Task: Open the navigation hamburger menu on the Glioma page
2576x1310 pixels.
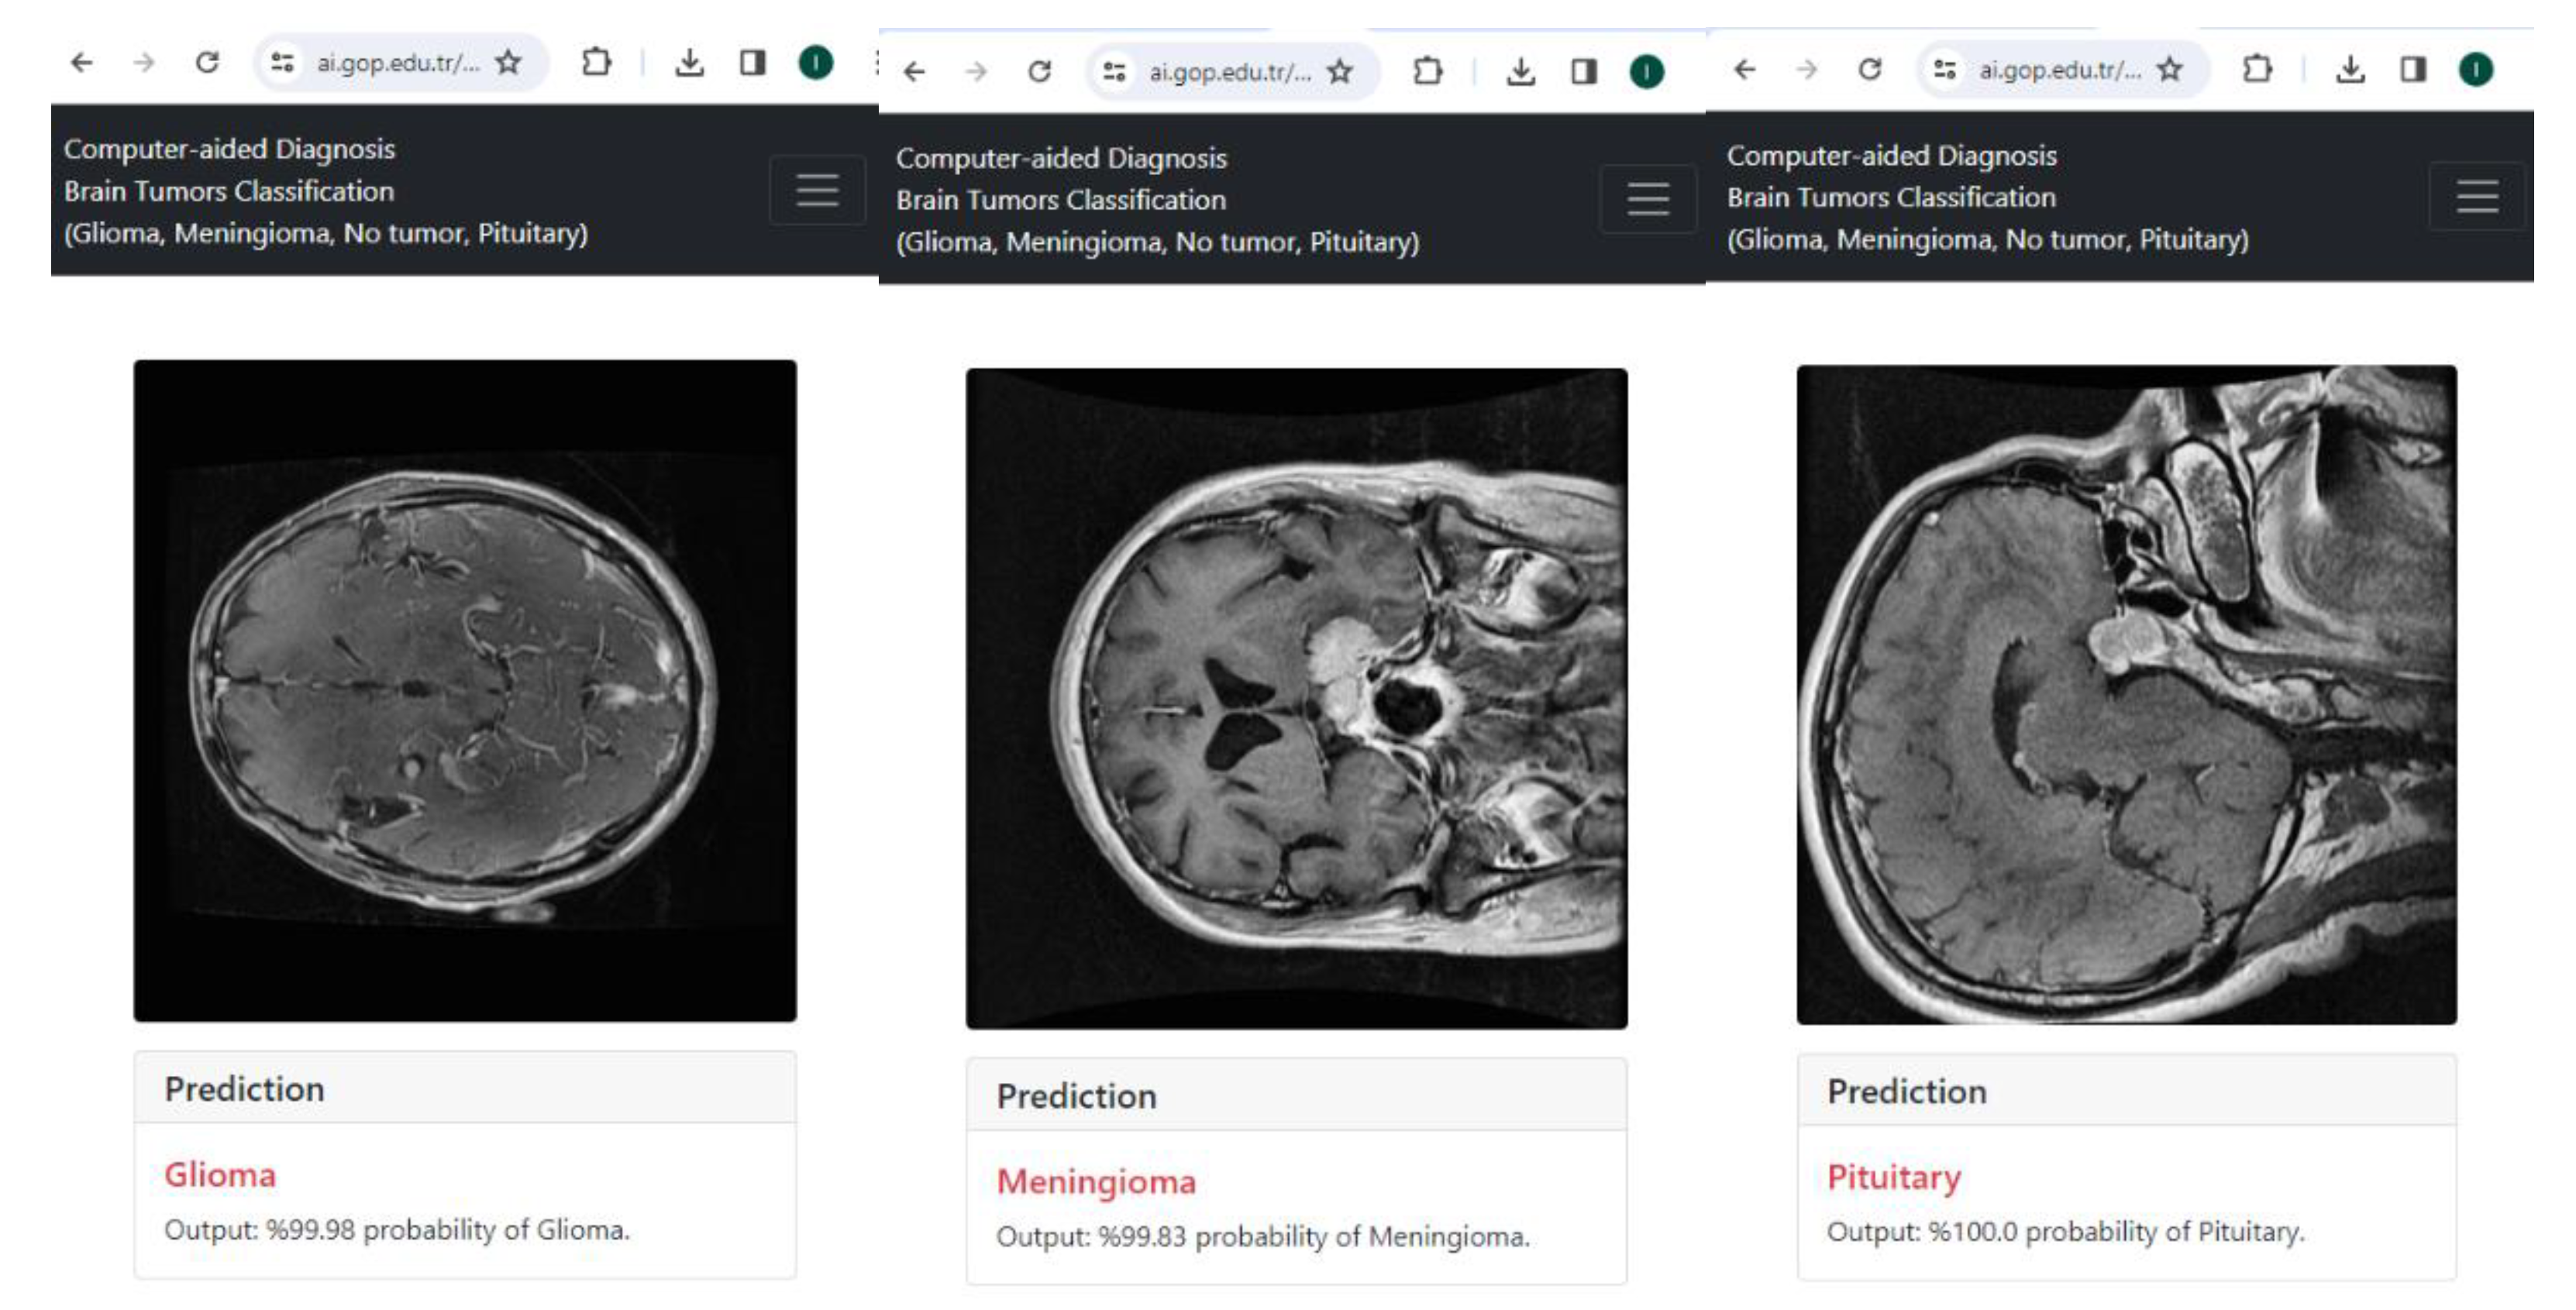Action: 817,190
